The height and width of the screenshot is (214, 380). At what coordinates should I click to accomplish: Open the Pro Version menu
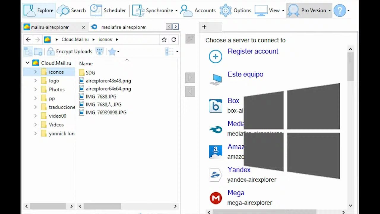point(309,10)
